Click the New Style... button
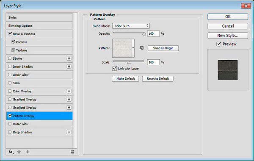Viewport: 254px width, 161px height. click(x=228, y=36)
